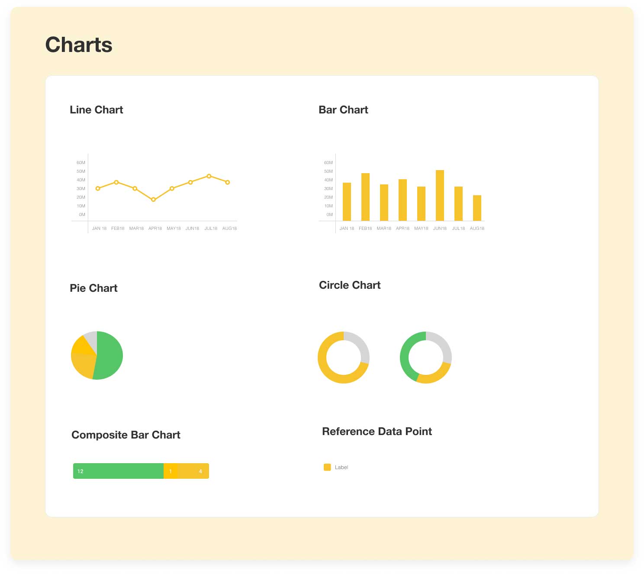
Task: Select the tallest JUN18 bar in bar chart
Action: tap(440, 195)
